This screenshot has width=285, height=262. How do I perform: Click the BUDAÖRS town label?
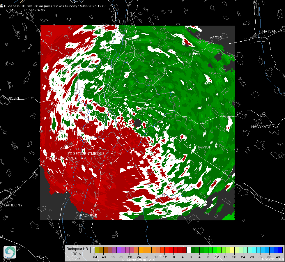[74, 110]
